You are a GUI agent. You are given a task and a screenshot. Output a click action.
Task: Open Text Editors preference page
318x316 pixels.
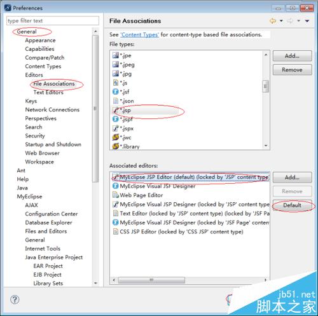[48, 92]
